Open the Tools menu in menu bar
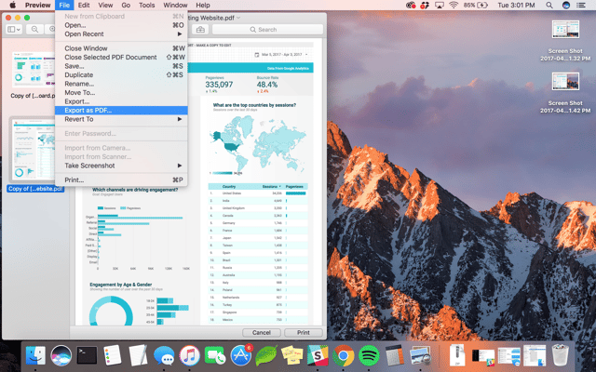This screenshot has width=596, height=372. (x=146, y=6)
